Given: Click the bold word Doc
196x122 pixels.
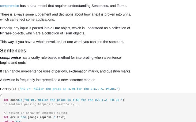Looking at the screenshot, I should (57, 28).
